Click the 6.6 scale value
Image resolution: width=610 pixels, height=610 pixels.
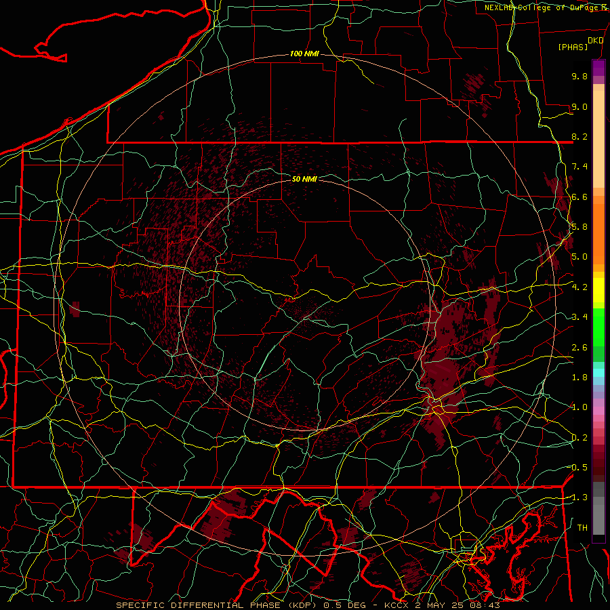coord(579,197)
